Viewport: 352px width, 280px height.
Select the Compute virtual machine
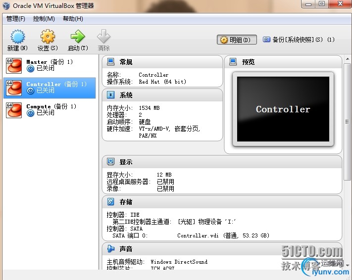coord(50,110)
